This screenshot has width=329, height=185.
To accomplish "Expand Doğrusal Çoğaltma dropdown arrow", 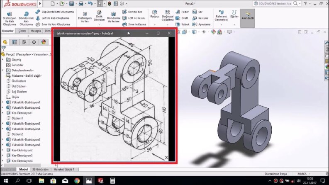I will tap(168, 25).
